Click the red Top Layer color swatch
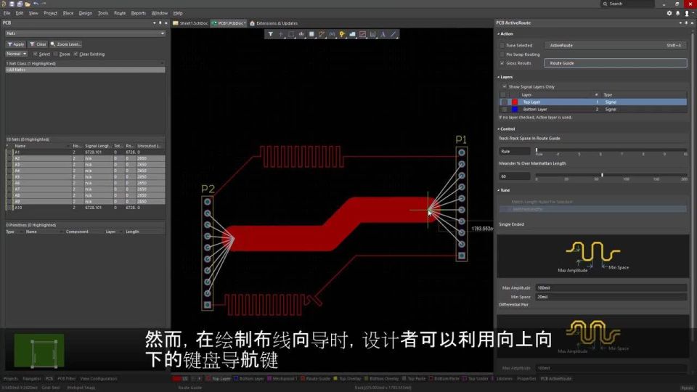The height and width of the screenshot is (392, 697). click(515, 102)
